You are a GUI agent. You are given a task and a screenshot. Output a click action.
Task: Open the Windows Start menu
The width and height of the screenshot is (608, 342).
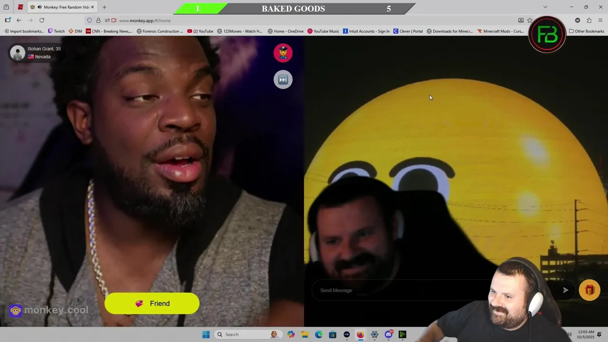(x=206, y=334)
